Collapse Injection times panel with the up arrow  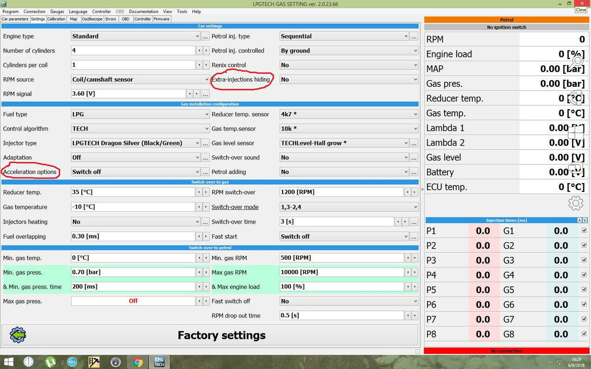580,220
